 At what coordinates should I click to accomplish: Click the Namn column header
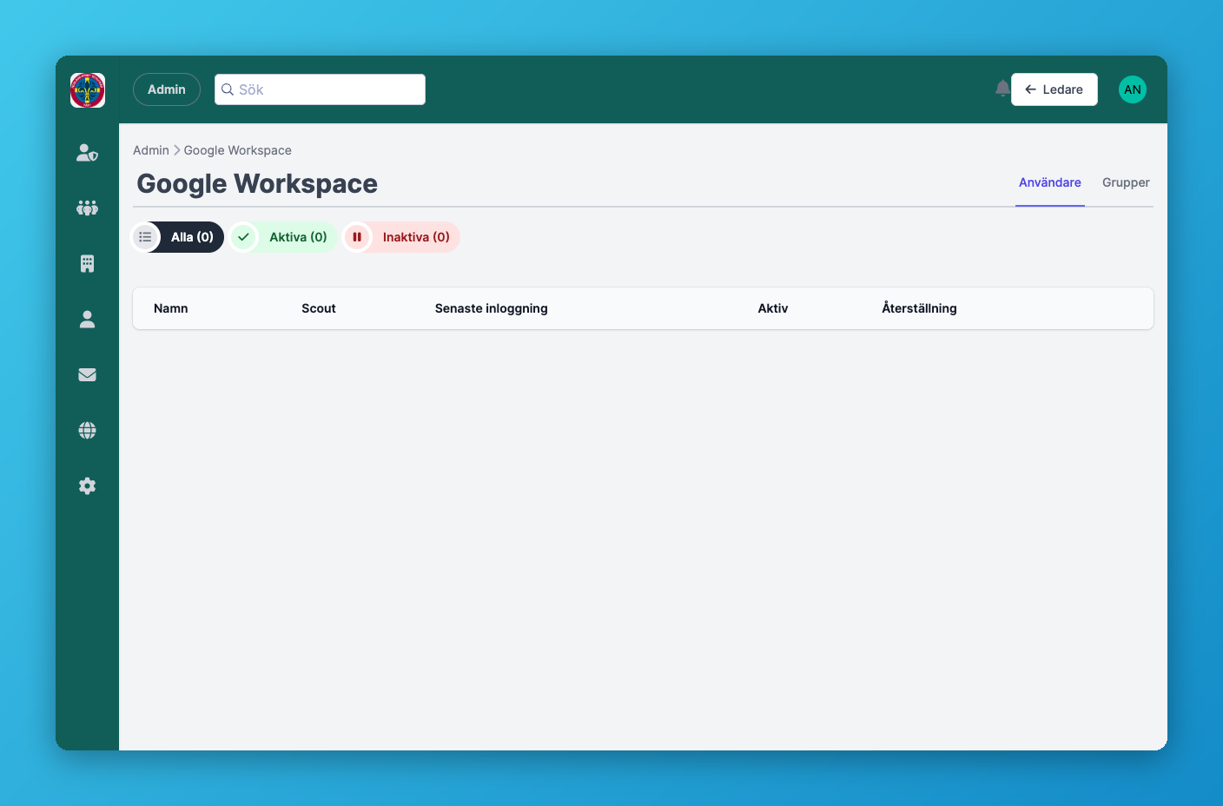[171, 308]
